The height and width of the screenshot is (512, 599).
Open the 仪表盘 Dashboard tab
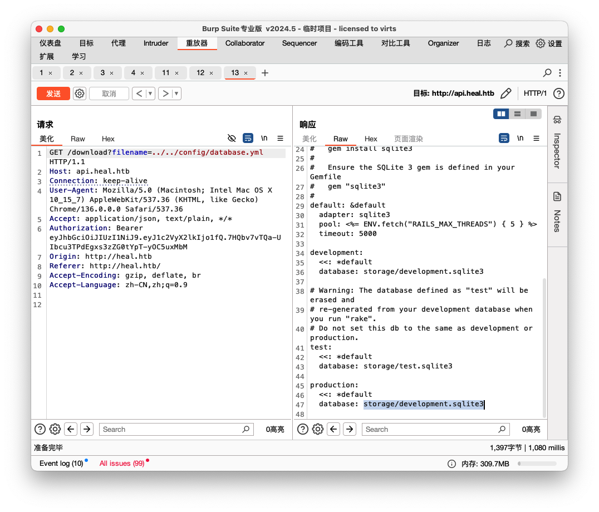click(51, 43)
